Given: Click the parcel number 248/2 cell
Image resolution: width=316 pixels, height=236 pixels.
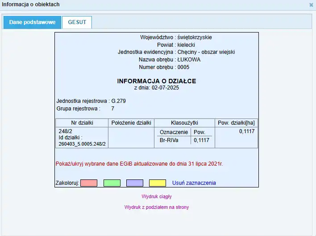Looking at the screenshot, I should 65,132.
